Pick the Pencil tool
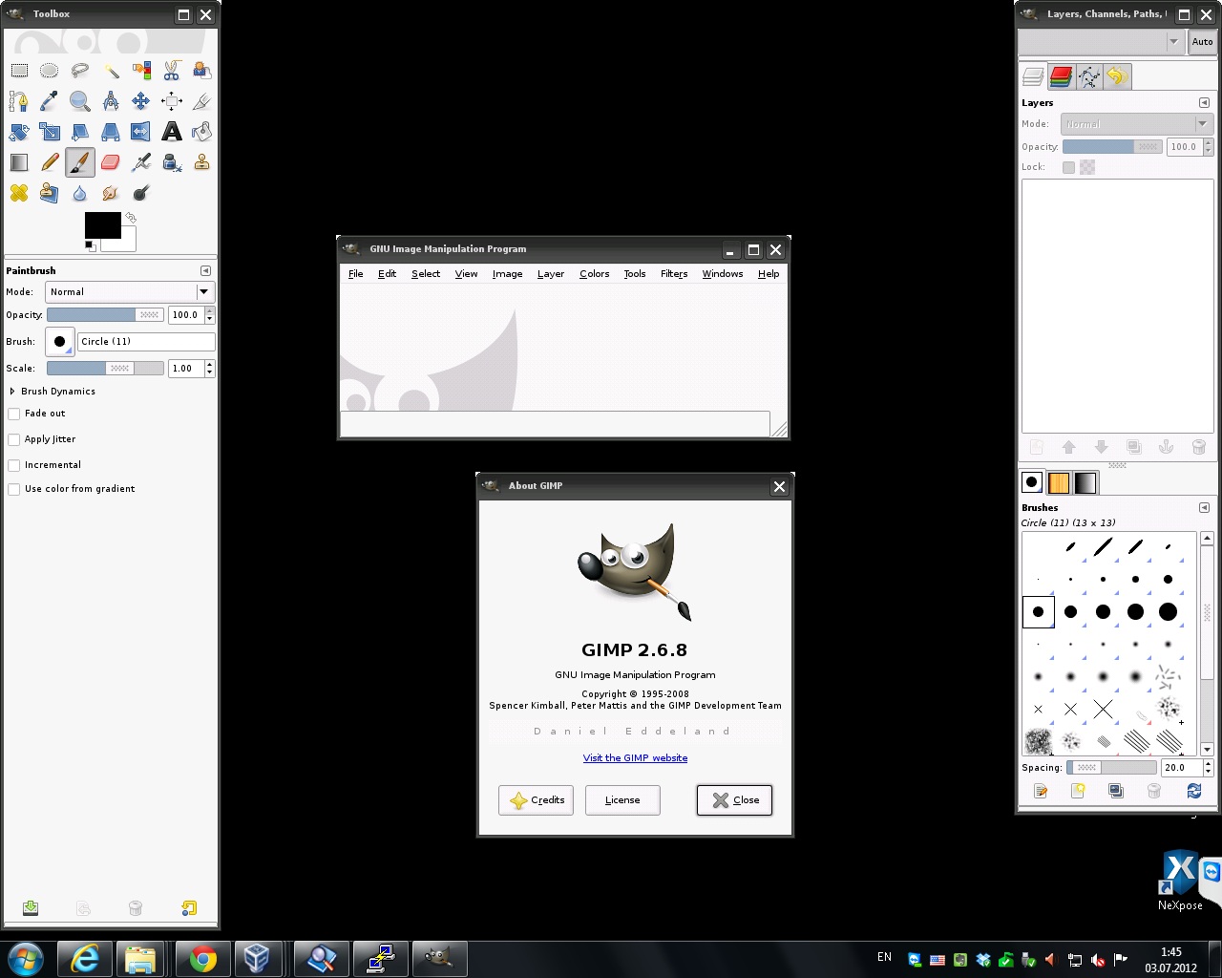The width and height of the screenshot is (1222, 978). (50, 162)
